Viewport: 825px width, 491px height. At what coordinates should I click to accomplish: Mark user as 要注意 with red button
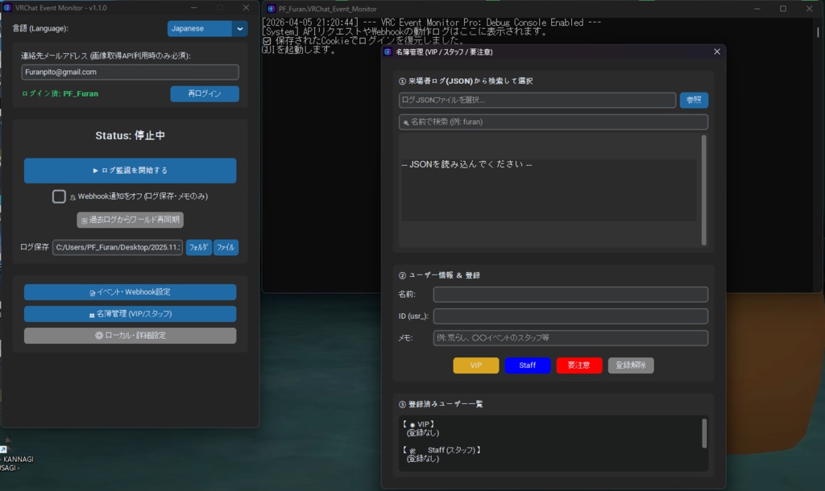pyautogui.click(x=579, y=365)
